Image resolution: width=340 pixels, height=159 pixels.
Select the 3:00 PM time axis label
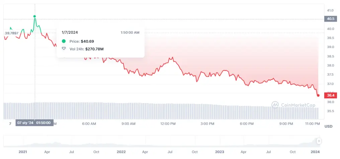[x=207, y=124]
